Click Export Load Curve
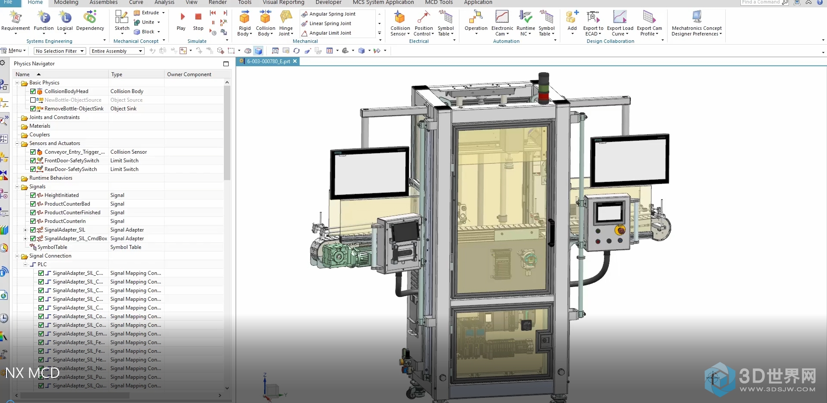 coord(620,23)
